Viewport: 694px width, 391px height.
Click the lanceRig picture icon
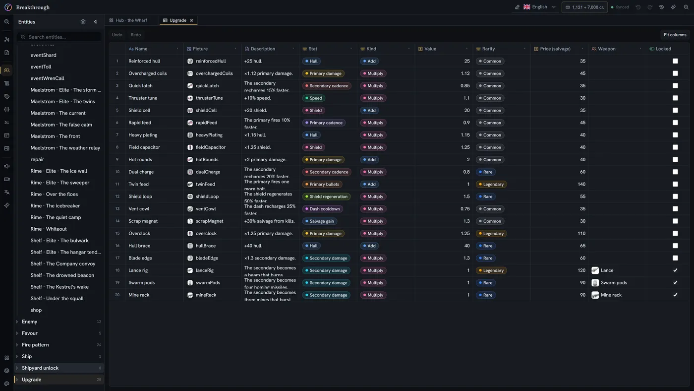(190, 270)
